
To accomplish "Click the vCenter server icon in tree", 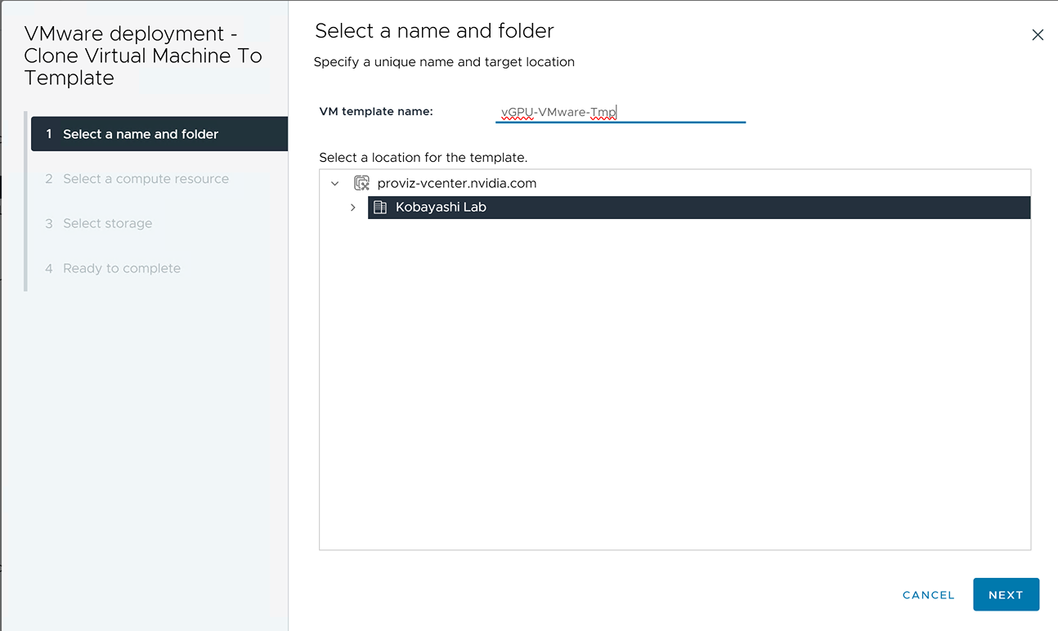I will (361, 183).
